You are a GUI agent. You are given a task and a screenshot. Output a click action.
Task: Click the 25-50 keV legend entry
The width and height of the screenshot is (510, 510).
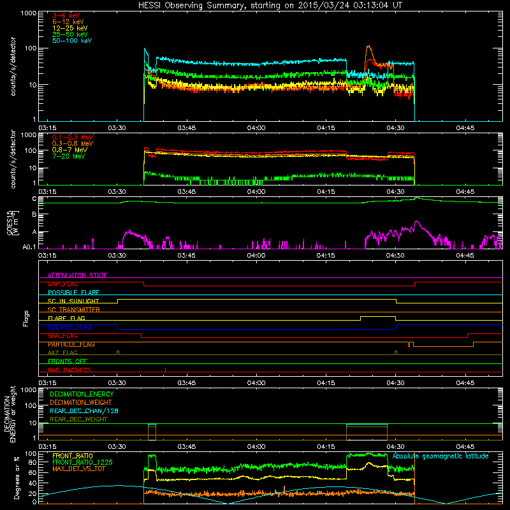point(69,34)
